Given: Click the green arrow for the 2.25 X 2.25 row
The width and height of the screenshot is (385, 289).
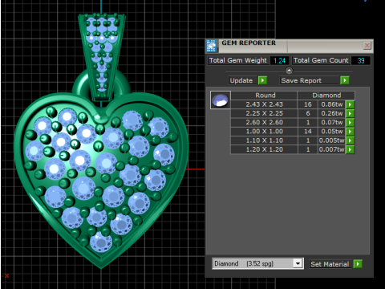Looking at the screenshot, I should tap(350, 113).
